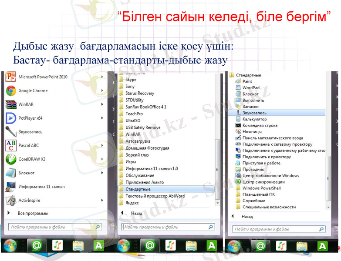The width and height of the screenshot is (341, 261).
Task: Click Назад in middle programs menu
Action: click(x=136, y=213)
